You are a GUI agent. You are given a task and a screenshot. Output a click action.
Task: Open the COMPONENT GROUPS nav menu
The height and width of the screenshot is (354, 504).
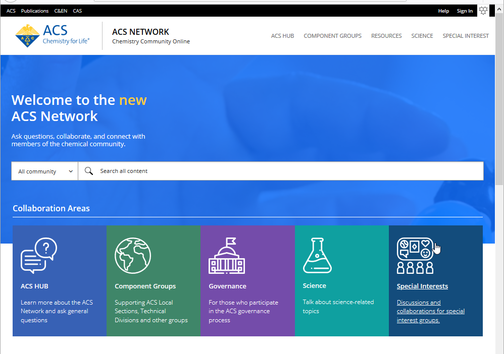coord(332,36)
